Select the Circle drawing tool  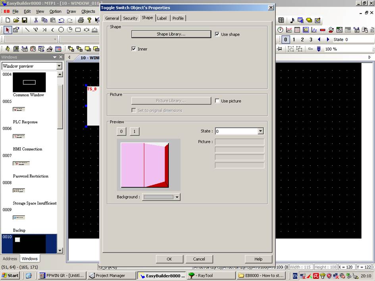(62, 30)
